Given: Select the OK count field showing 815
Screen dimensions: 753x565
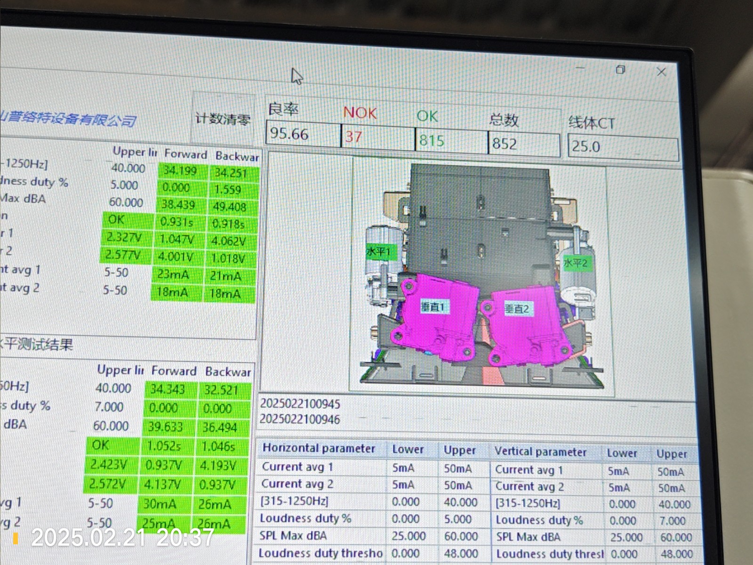Looking at the screenshot, I should pos(450,141).
